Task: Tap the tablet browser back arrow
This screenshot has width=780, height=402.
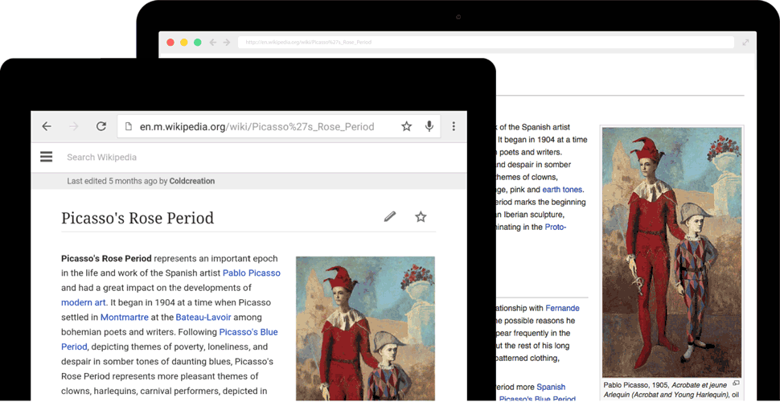Action: click(x=47, y=126)
